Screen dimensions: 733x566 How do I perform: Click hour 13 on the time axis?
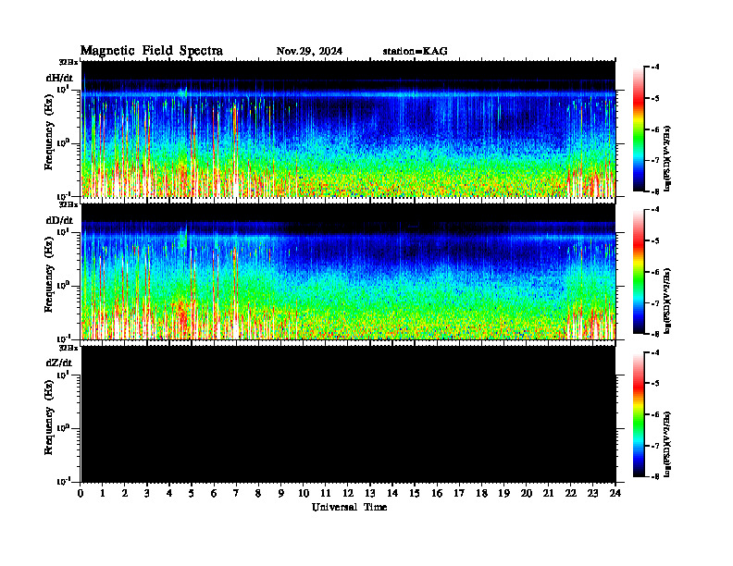(x=370, y=493)
